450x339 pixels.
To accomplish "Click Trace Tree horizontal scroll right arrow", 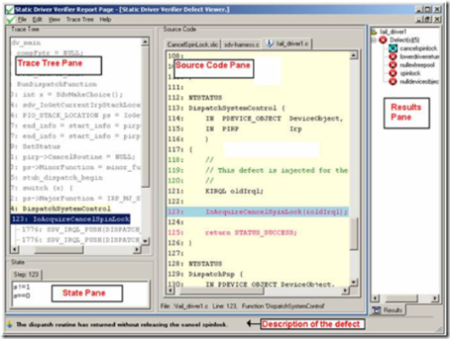I will tap(137, 249).
